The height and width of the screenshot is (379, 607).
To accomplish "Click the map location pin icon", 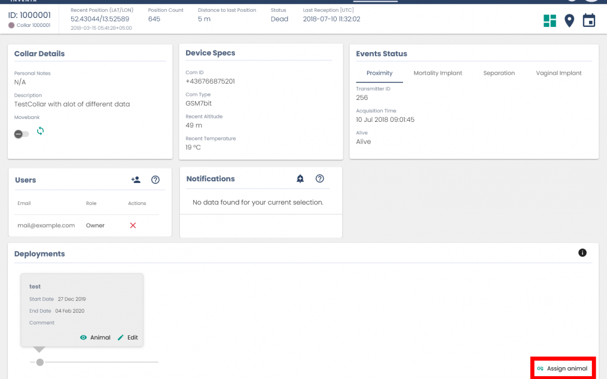I will point(569,21).
